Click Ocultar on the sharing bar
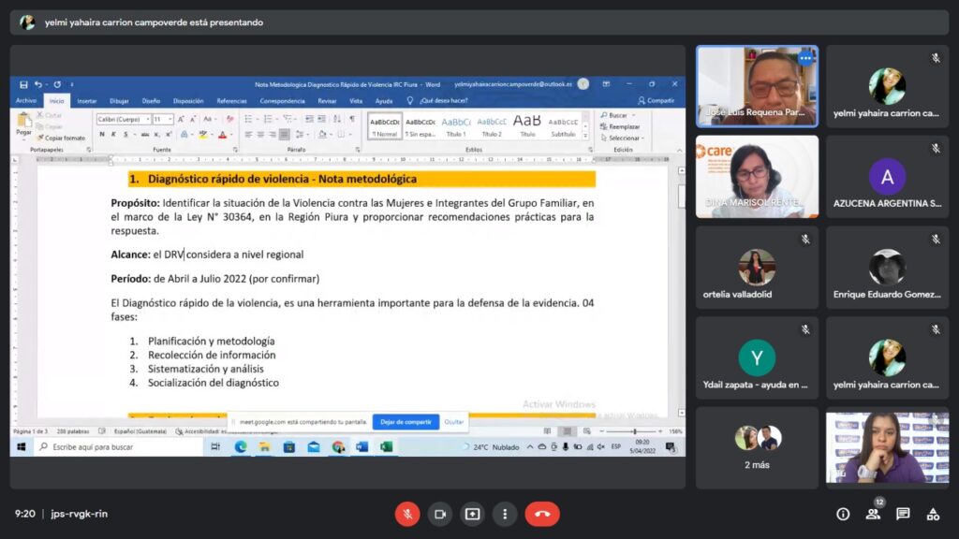The image size is (959, 539). [x=454, y=422]
